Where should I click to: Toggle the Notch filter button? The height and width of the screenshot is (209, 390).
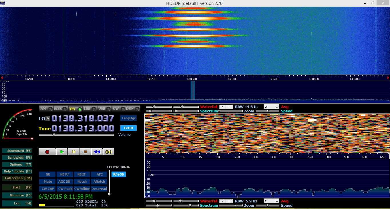[x=82, y=182]
